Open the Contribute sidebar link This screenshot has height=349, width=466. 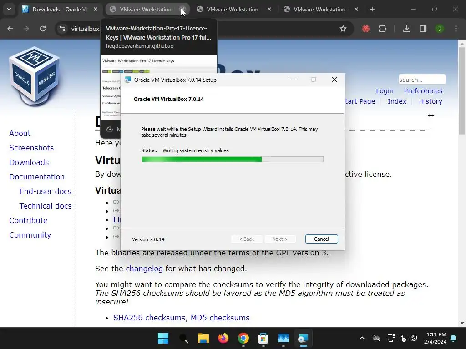[28, 220]
